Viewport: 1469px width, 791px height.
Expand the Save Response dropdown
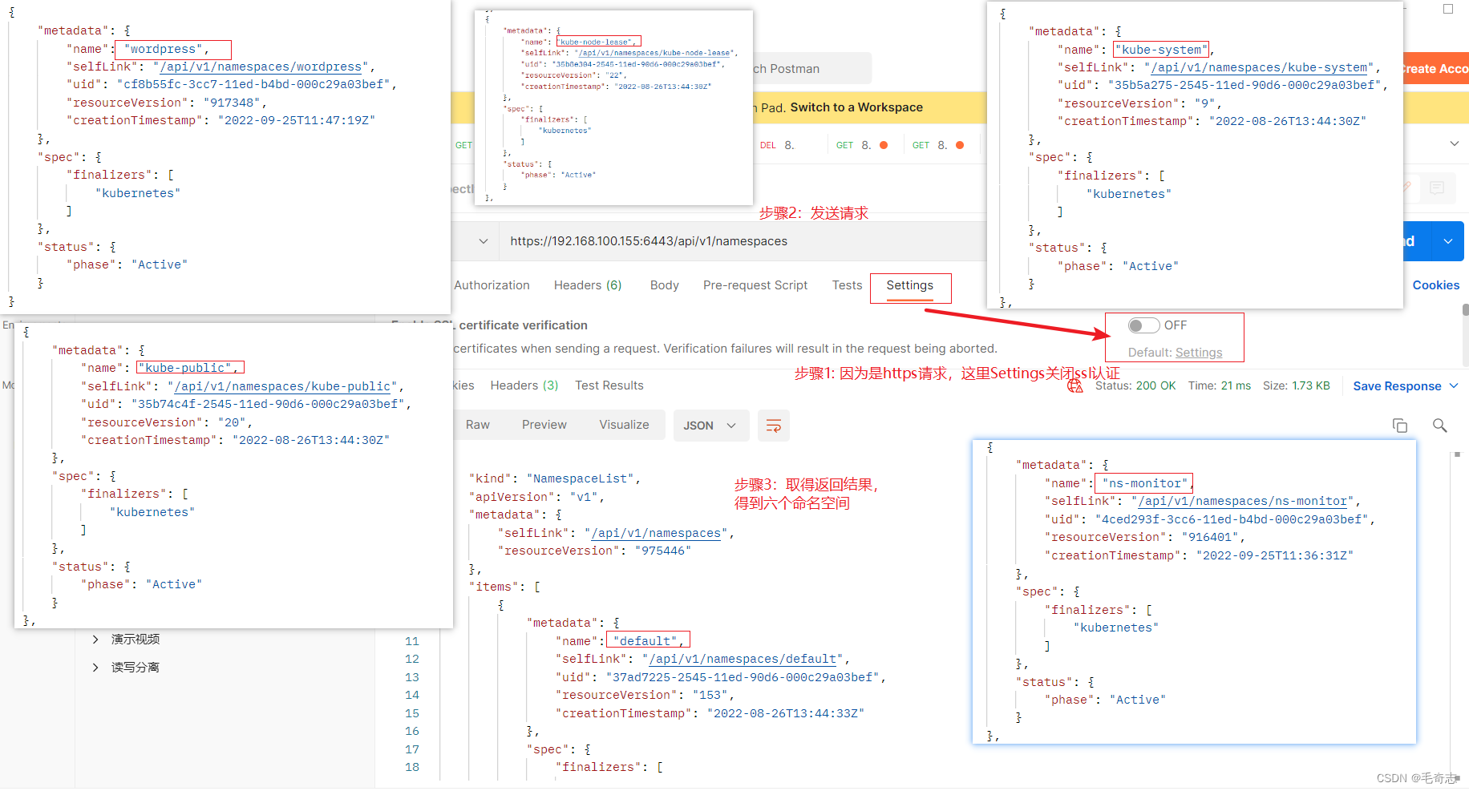[x=1454, y=386]
